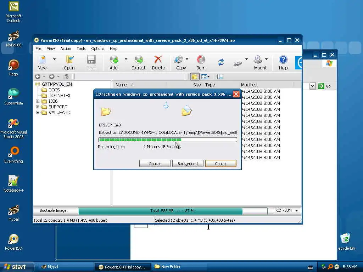Click the extraction progress bar
The width and height of the screenshot is (363, 272).
coord(168,140)
